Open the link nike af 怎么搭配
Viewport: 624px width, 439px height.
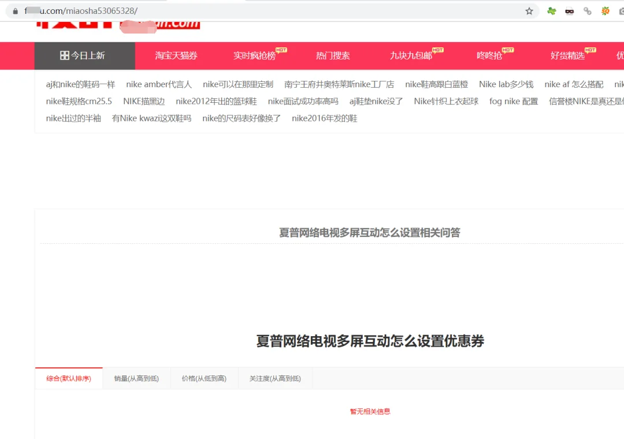point(574,84)
